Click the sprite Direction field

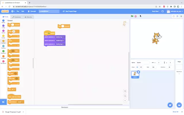pyautogui.click(x=169, y=67)
